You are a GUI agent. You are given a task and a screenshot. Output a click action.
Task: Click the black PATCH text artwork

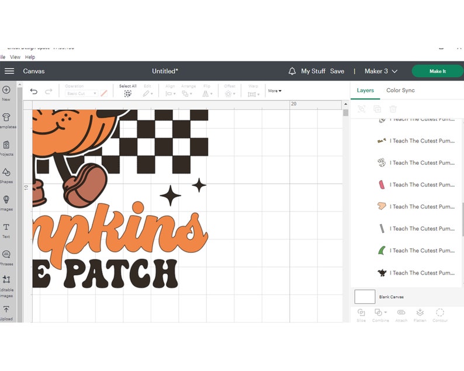pyautogui.click(x=121, y=273)
